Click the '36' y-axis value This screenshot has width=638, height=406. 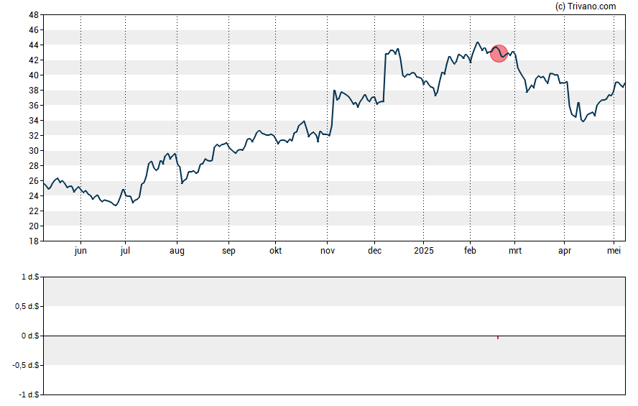(34, 106)
